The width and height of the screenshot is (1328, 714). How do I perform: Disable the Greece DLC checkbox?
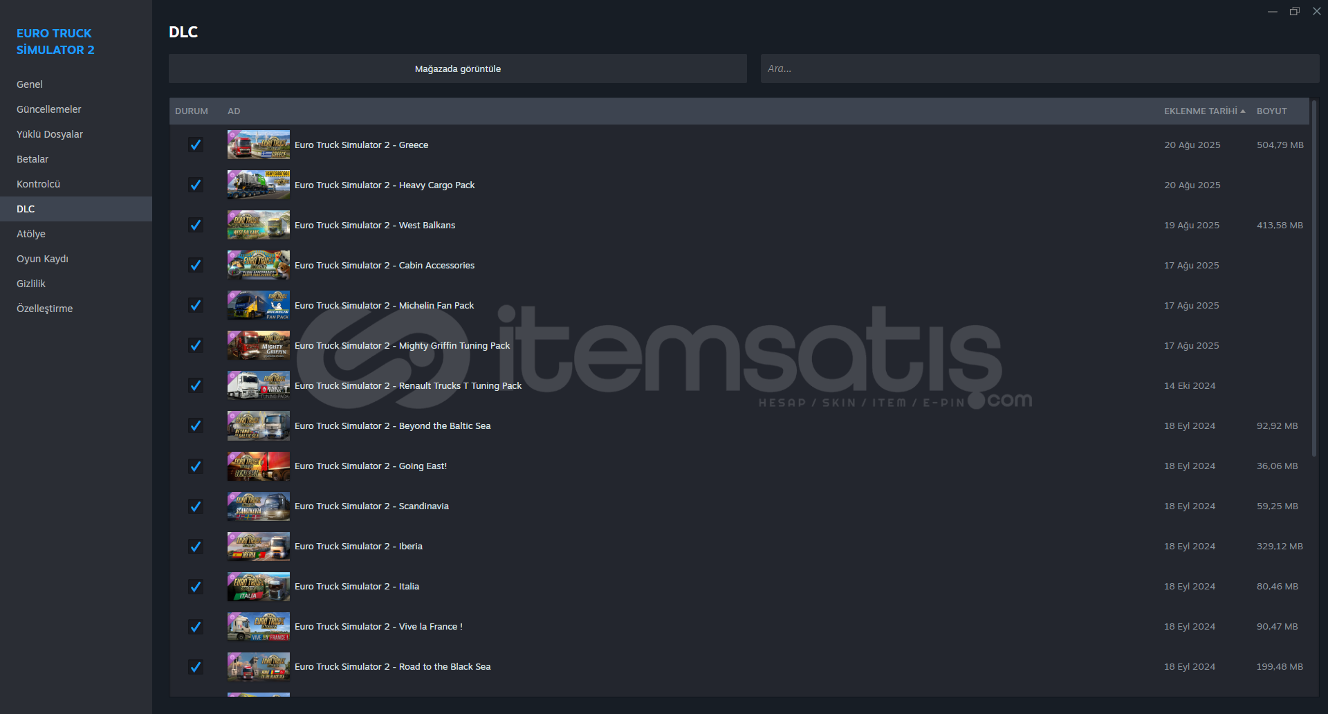[x=196, y=145]
